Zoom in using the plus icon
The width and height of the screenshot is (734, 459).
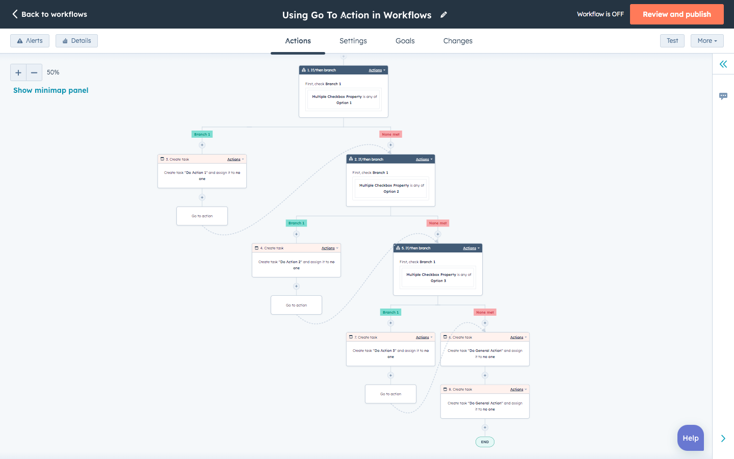tap(18, 72)
